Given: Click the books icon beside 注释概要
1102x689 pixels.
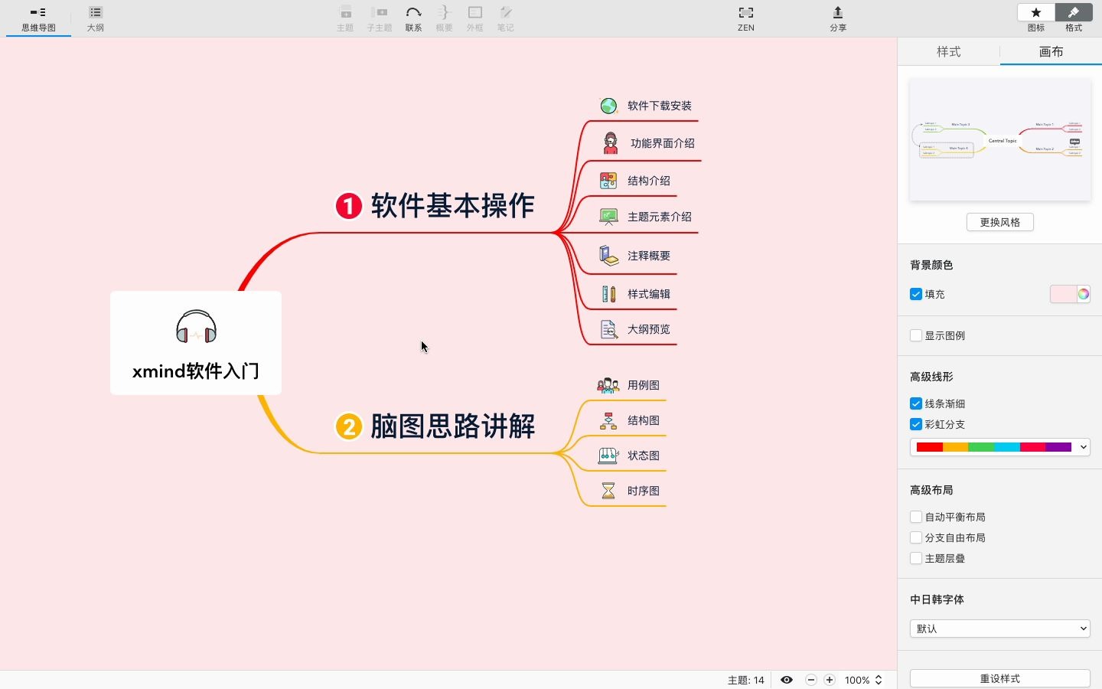Looking at the screenshot, I should pyautogui.click(x=608, y=256).
